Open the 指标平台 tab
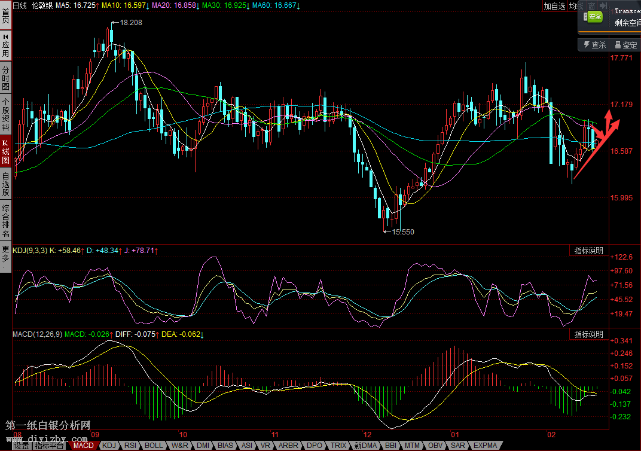The height and width of the screenshot is (451, 641). click(50, 446)
